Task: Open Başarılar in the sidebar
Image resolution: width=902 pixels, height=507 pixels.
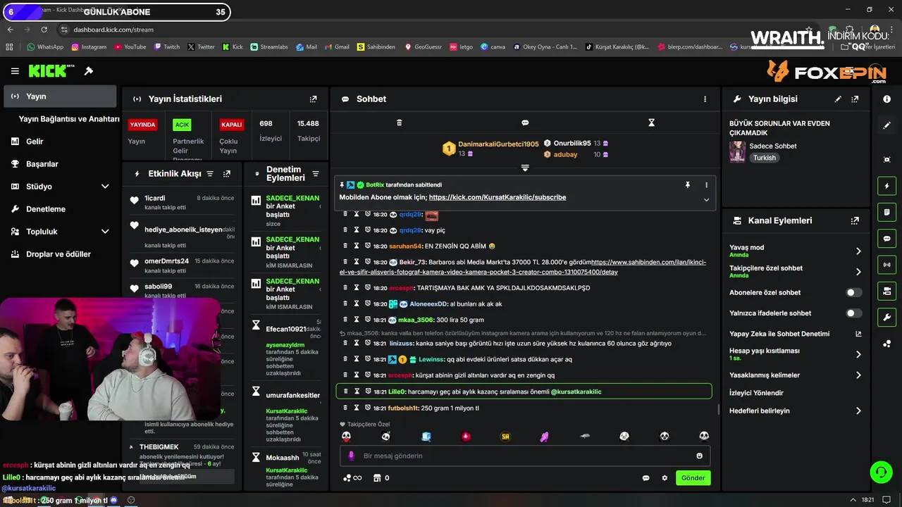Action: [x=60, y=164]
